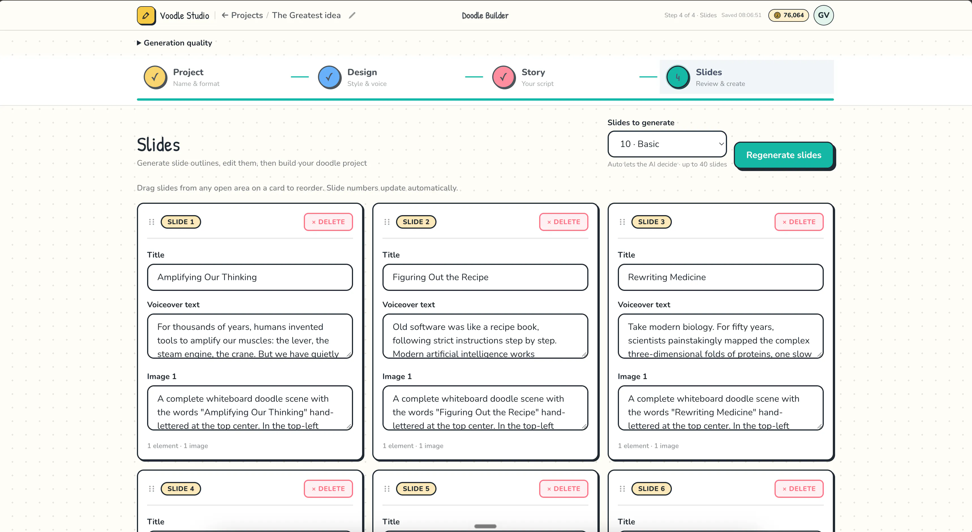Click the Voodle Studio brand name

pyautogui.click(x=184, y=16)
